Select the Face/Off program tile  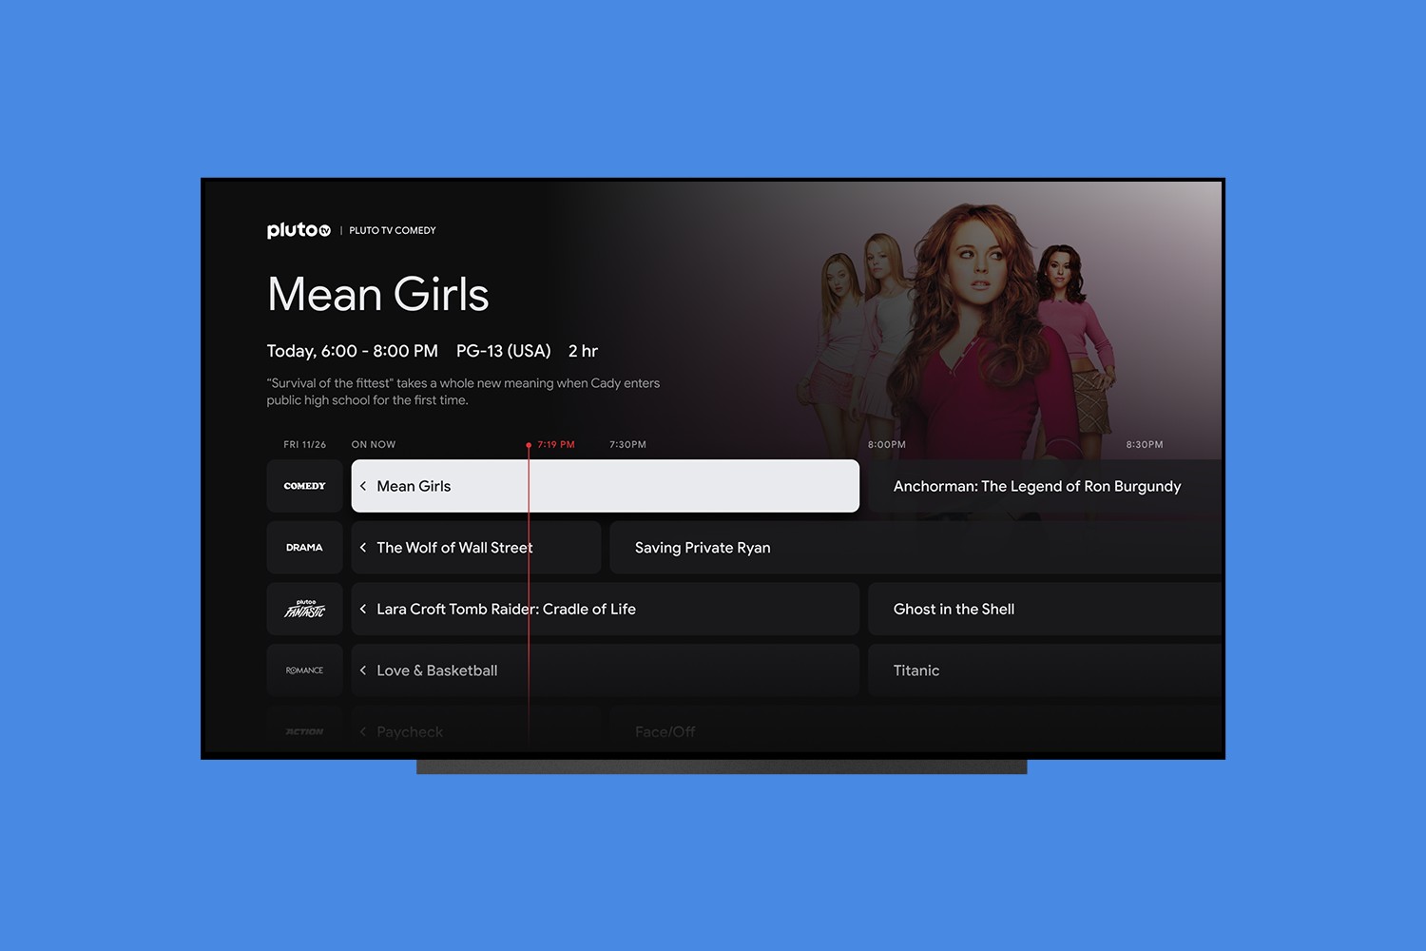click(x=915, y=730)
